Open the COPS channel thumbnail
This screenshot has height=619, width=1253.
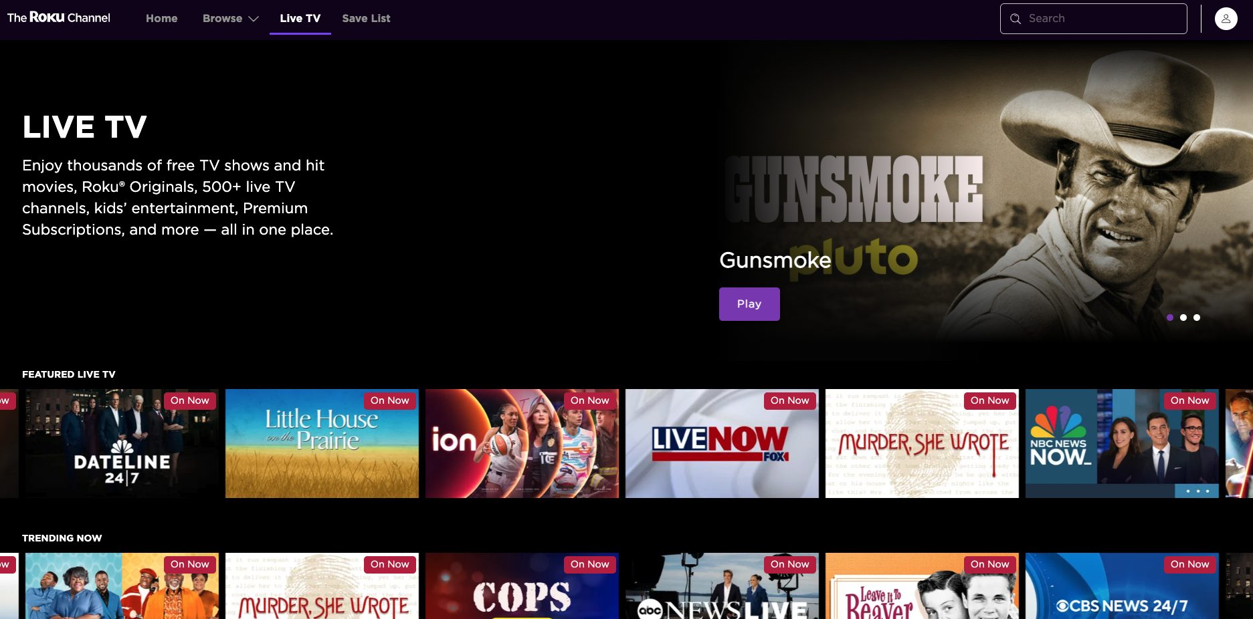(522, 586)
